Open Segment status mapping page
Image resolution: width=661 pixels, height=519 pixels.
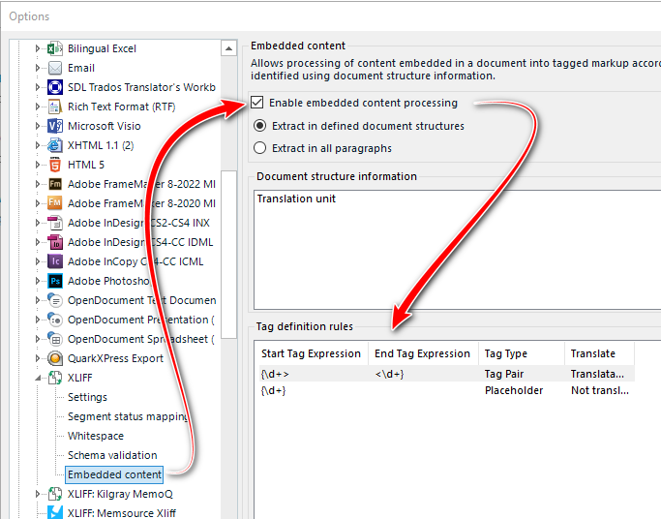point(128,416)
